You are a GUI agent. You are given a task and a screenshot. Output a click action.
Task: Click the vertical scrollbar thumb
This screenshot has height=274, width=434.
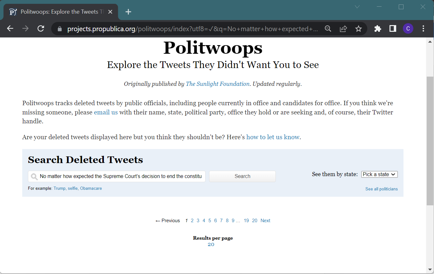pyautogui.click(x=430, y=141)
